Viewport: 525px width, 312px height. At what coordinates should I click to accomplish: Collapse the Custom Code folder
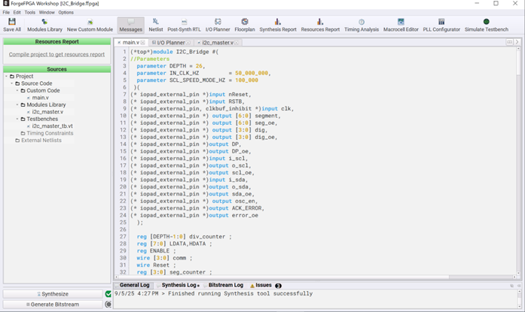18,90
